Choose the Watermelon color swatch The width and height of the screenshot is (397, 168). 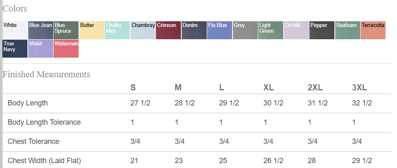tap(66, 49)
